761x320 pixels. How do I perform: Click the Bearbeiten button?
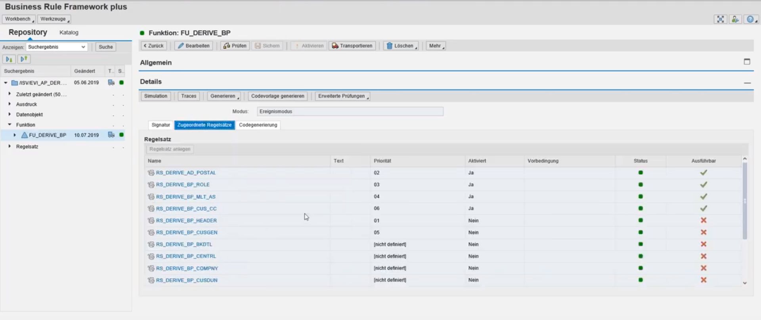click(x=194, y=46)
